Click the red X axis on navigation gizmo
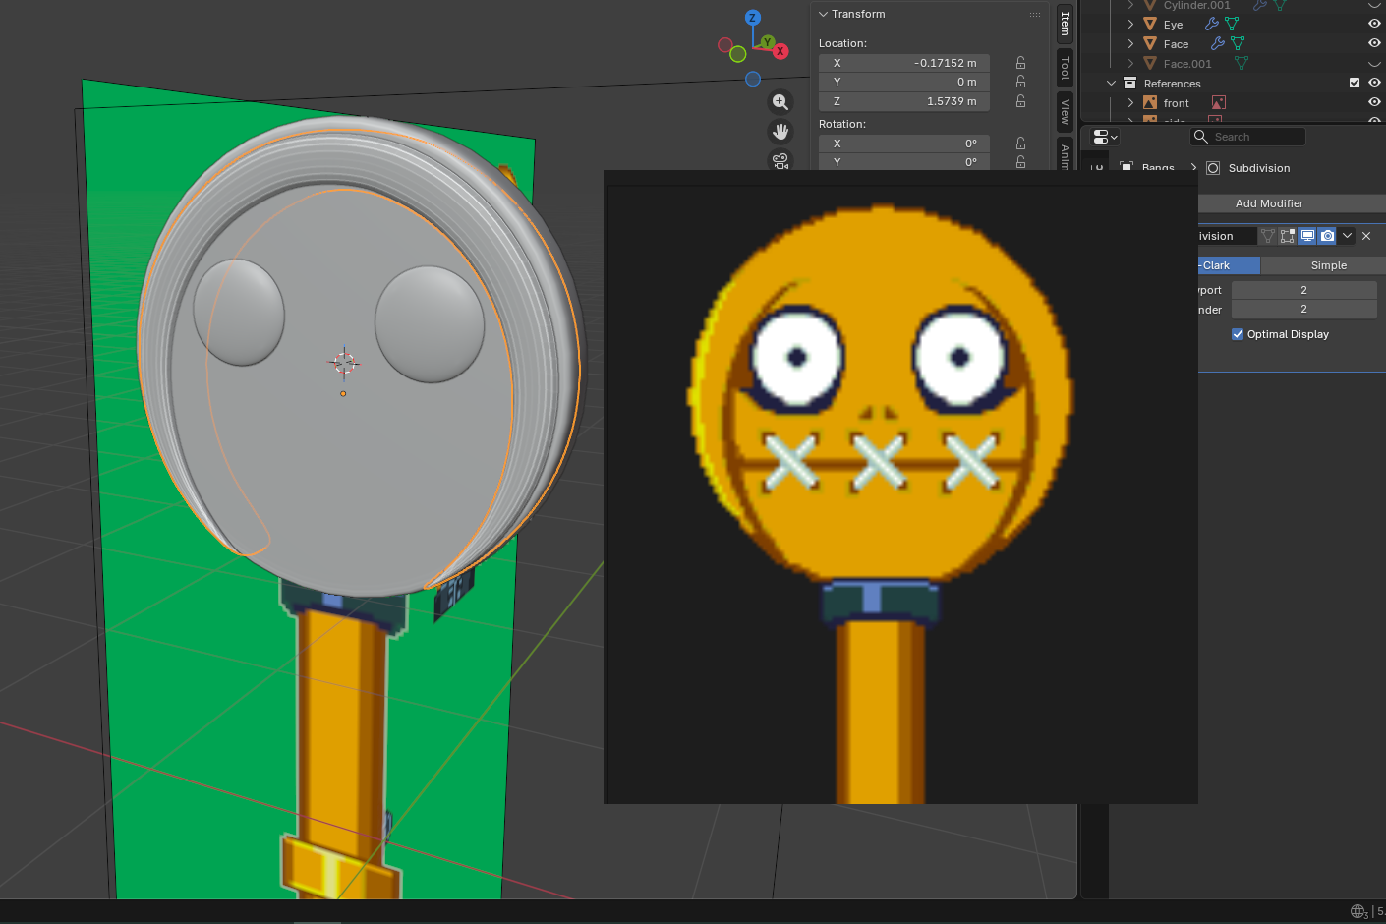 click(780, 51)
